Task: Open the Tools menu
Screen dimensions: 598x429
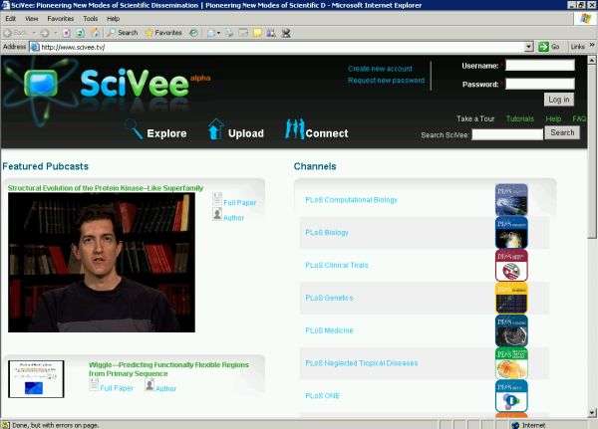Action: [x=91, y=19]
